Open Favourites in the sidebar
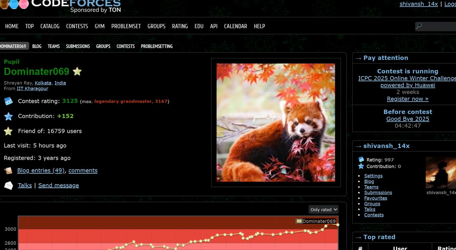456x250 pixels. pos(376,198)
